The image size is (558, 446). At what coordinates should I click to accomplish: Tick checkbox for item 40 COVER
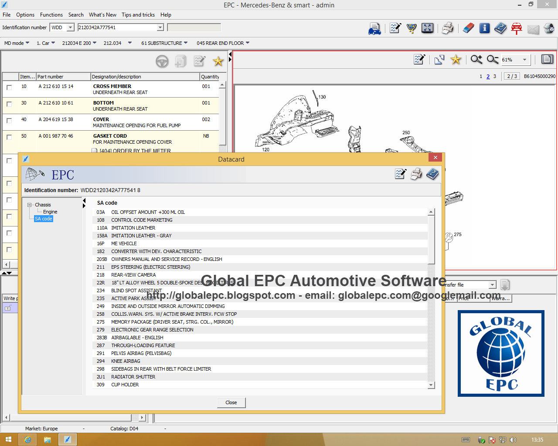9,121
